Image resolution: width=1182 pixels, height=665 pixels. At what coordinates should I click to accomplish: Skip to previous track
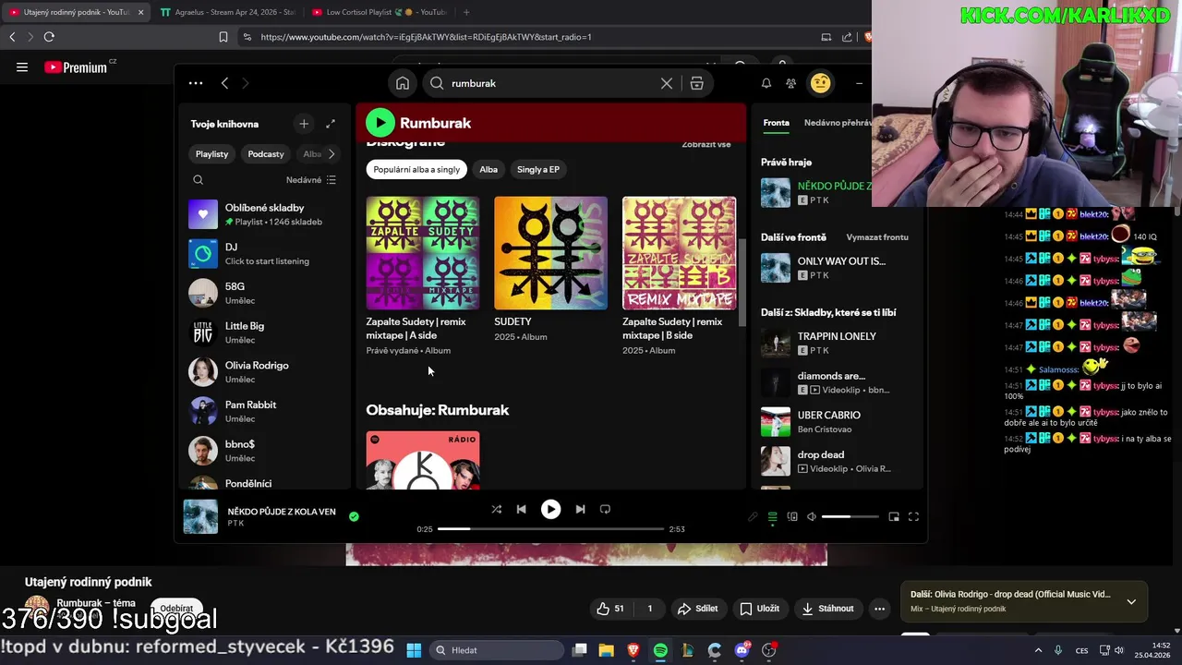click(x=521, y=509)
